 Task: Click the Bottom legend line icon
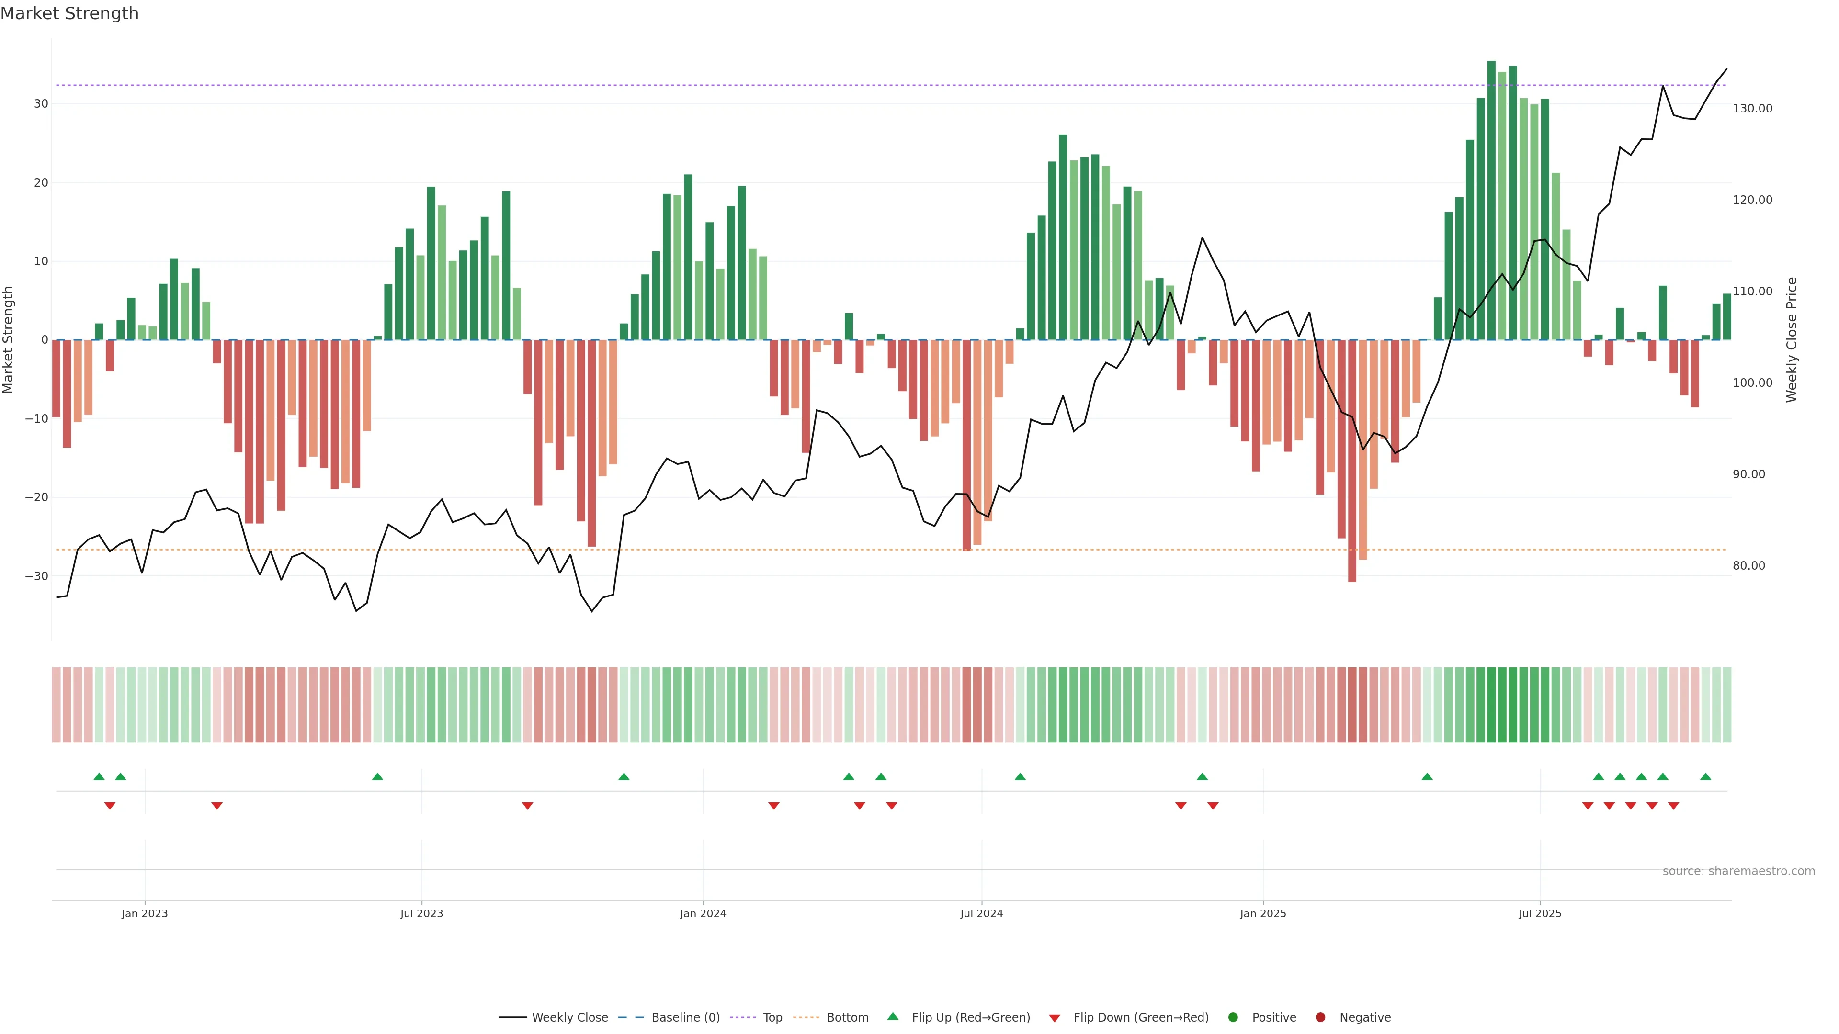click(x=806, y=1018)
